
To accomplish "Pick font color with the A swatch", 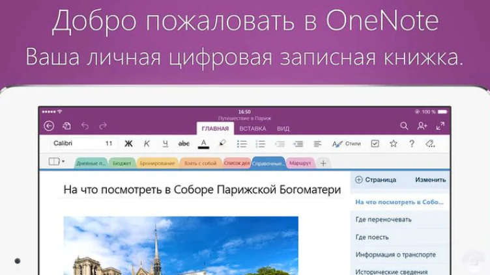I will click(x=203, y=144).
